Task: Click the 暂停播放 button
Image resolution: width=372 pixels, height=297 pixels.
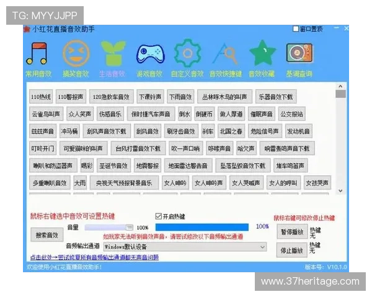Action: coord(292,232)
